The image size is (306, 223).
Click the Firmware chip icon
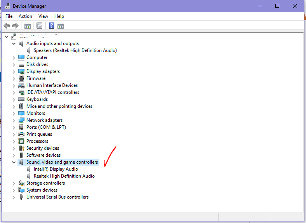[21, 78]
